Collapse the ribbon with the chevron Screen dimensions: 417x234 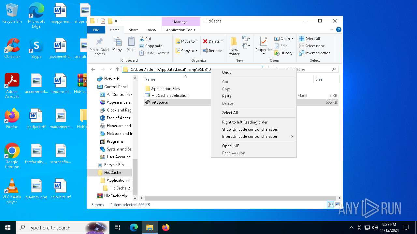coord(332,30)
